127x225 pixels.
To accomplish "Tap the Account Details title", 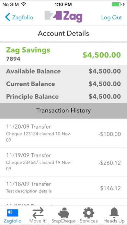I will click(63, 33).
